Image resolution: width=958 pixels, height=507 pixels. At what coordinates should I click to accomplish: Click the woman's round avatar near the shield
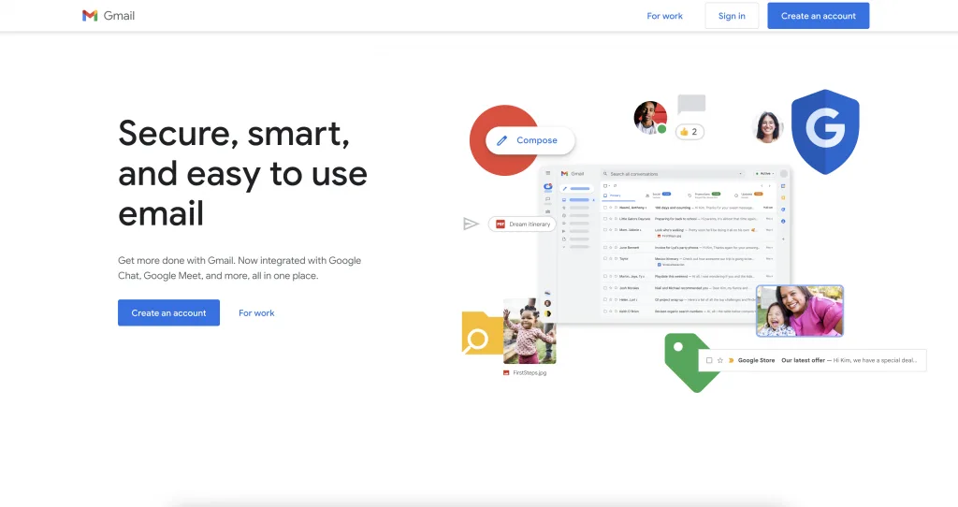pos(767,126)
